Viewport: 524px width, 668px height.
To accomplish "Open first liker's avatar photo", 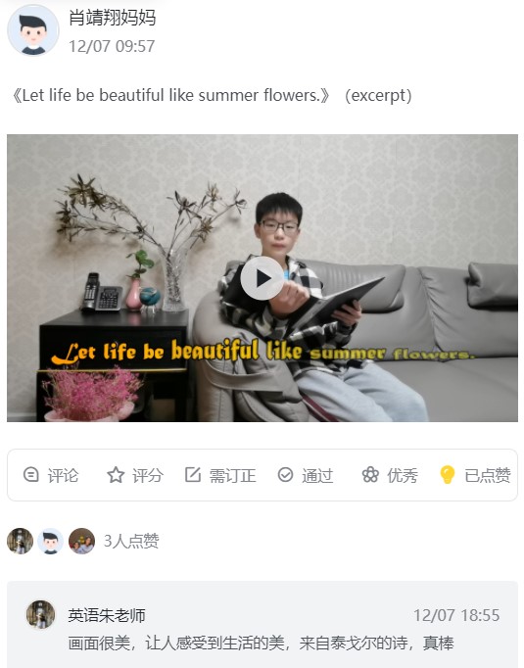I will 20,541.
